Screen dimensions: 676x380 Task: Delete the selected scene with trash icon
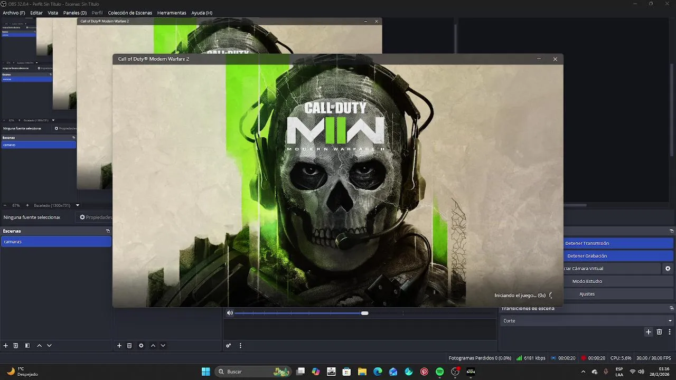click(16, 346)
